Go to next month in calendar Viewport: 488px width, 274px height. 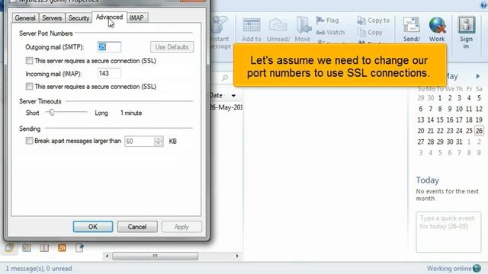(478, 76)
